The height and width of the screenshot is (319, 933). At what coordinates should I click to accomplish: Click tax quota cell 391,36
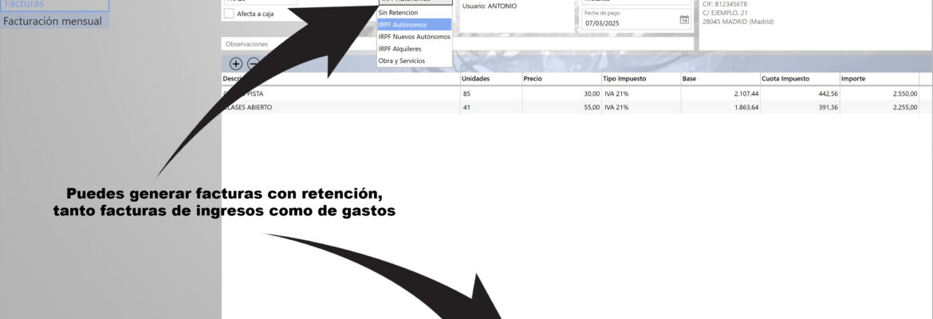coord(800,107)
